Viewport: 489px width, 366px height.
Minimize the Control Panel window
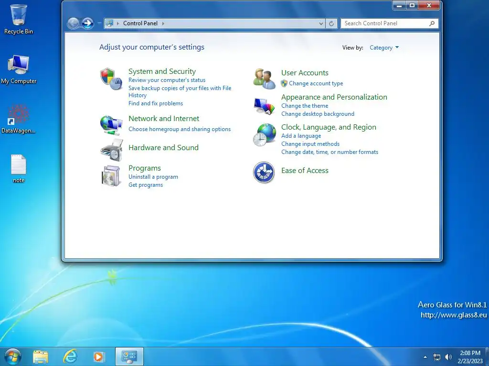click(399, 5)
